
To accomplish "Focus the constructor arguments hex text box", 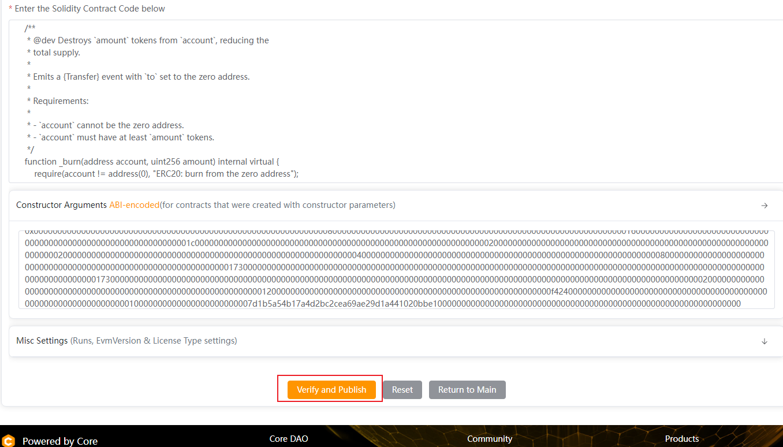I will coord(396,270).
